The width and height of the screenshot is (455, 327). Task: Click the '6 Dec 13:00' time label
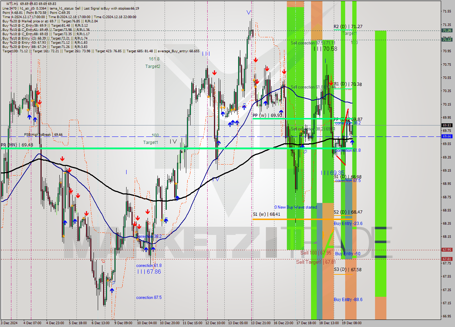coord(101,323)
